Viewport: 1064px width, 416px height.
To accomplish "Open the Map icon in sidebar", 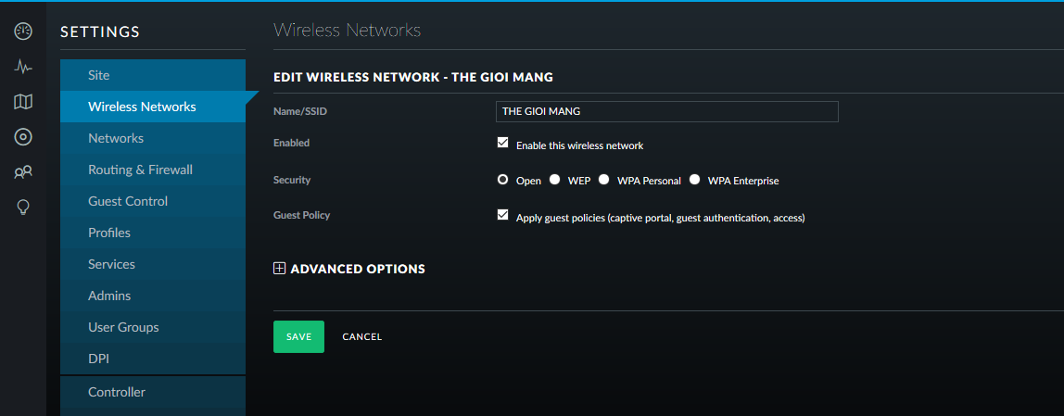I will [x=23, y=102].
